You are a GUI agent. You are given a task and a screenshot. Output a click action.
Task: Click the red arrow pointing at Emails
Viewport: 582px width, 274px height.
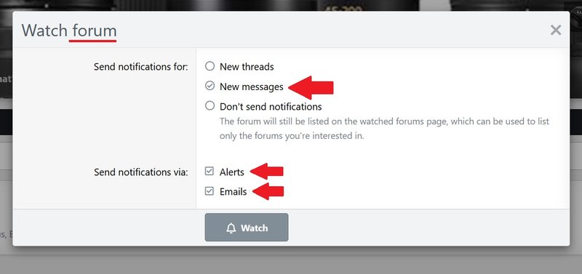(268, 191)
